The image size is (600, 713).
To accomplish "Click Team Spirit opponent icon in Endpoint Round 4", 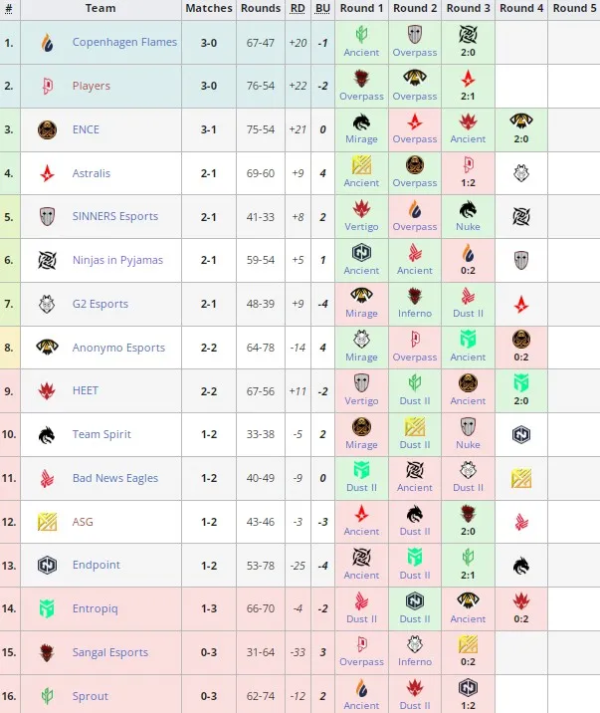I will pyautogui.click(x=521, y=567).
